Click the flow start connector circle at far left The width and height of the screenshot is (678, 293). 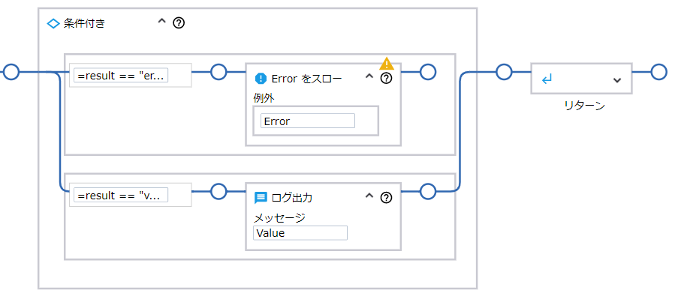(11, 72)
